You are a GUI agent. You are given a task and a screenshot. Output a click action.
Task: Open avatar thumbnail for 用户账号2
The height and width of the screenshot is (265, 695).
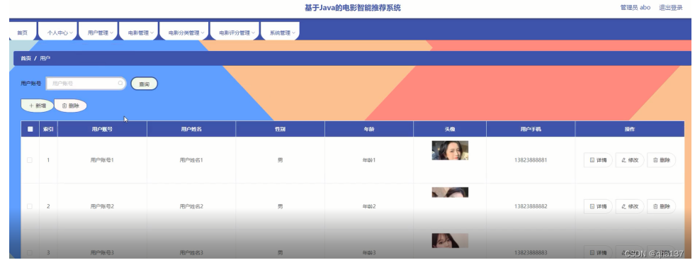(x=450, y=192)
